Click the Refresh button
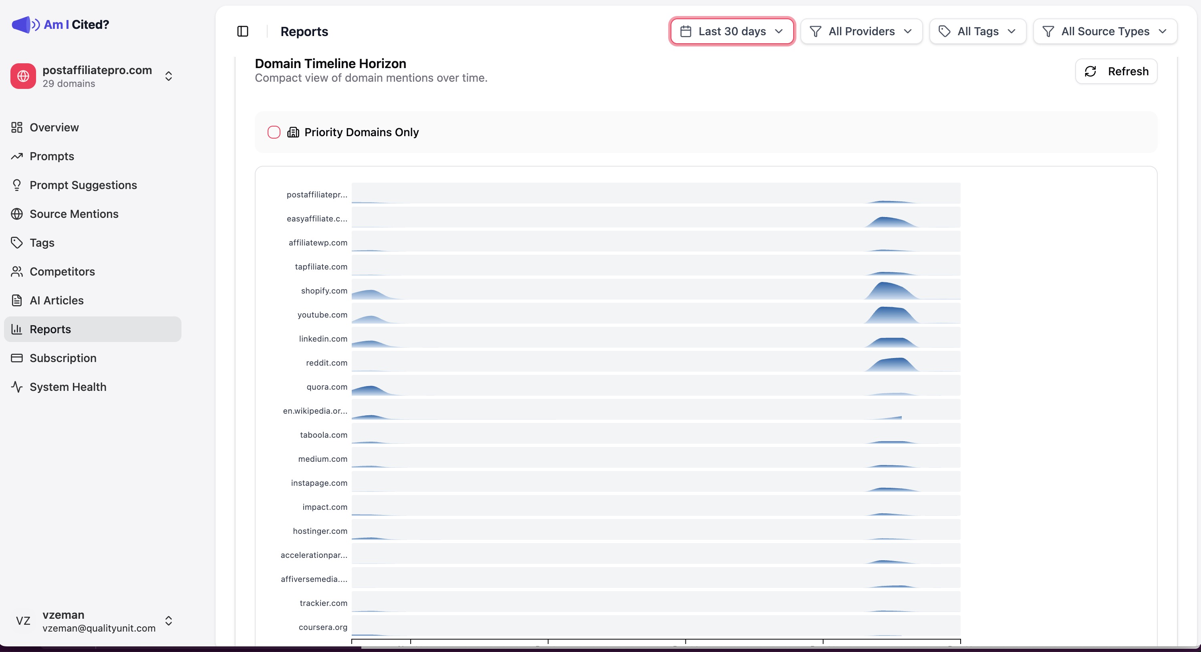1201x652 pixels. (x=1116, y=71)
